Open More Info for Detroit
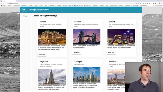 pyautogui.click(x=111, y=53)
